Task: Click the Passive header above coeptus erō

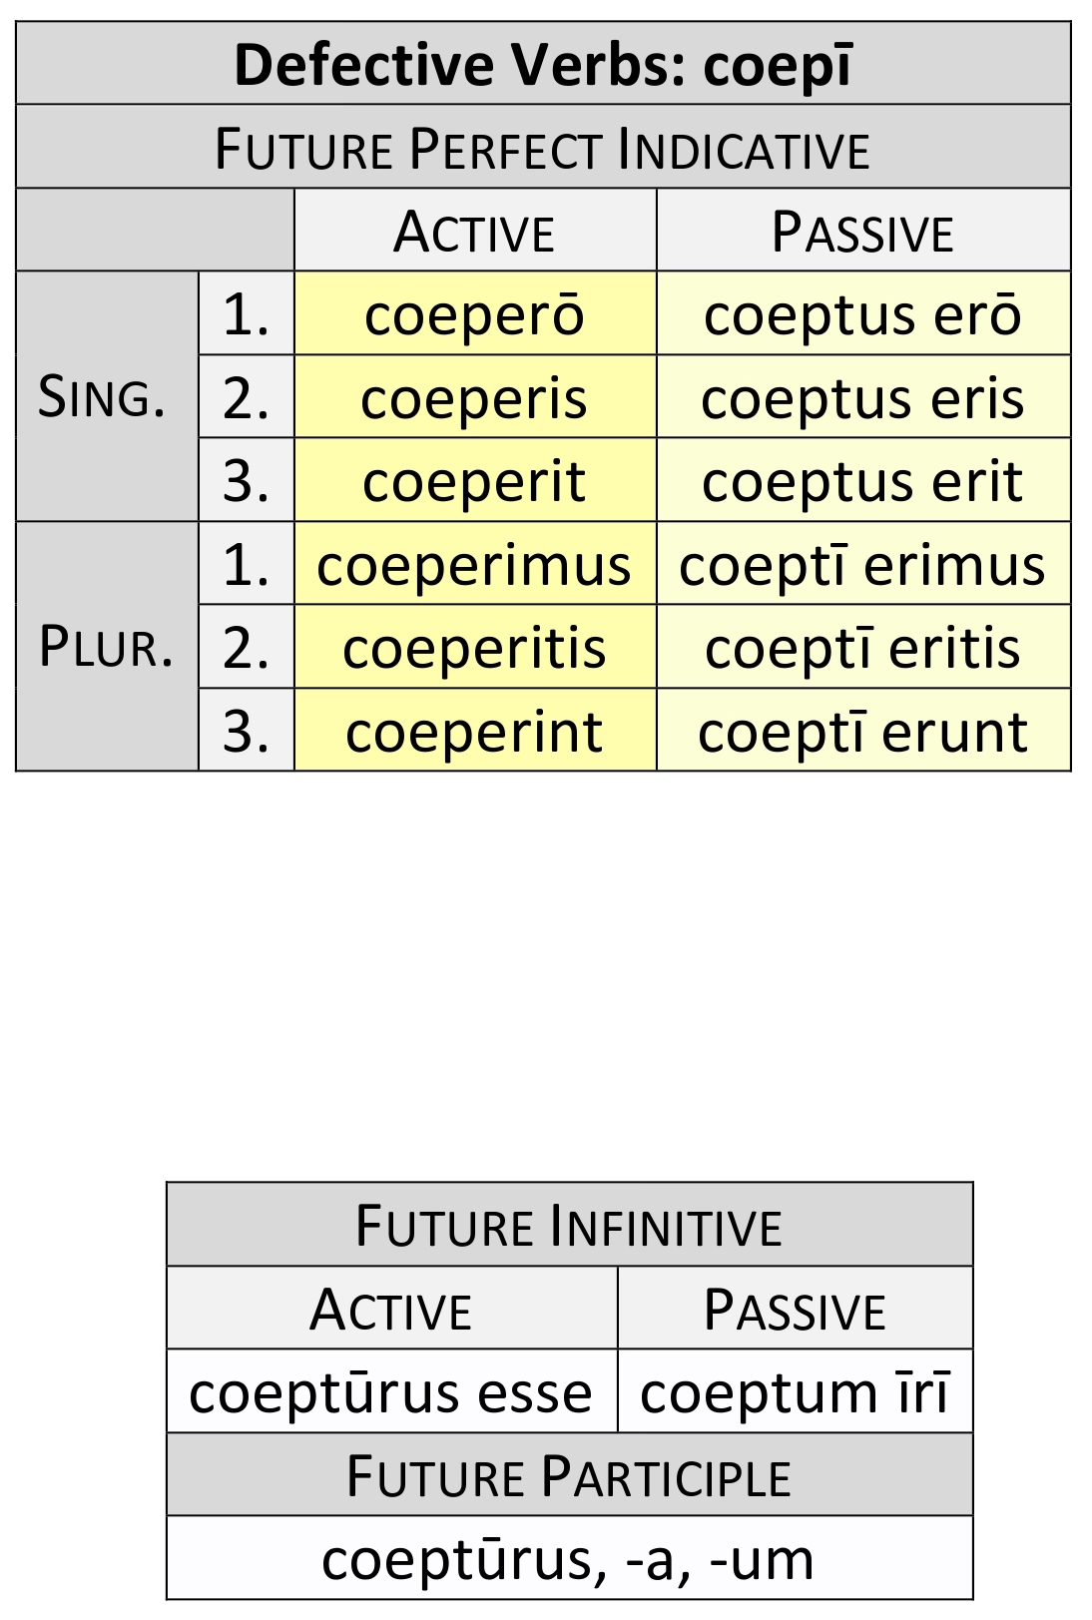Action: [862, 233]
